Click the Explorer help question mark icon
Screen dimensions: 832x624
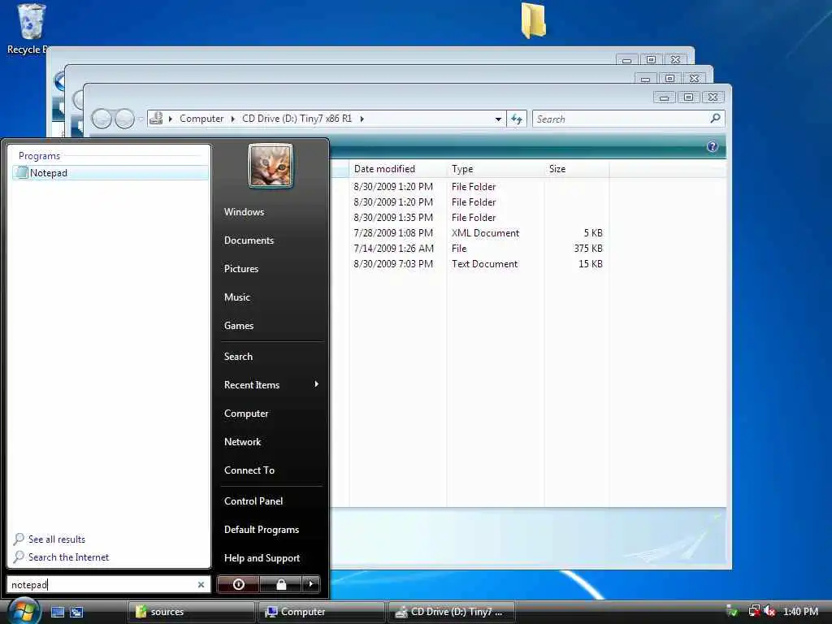[713, 146]
